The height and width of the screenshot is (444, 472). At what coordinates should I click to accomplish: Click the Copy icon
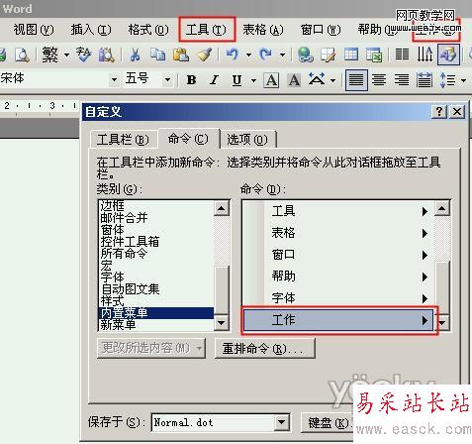coord(157,55)
